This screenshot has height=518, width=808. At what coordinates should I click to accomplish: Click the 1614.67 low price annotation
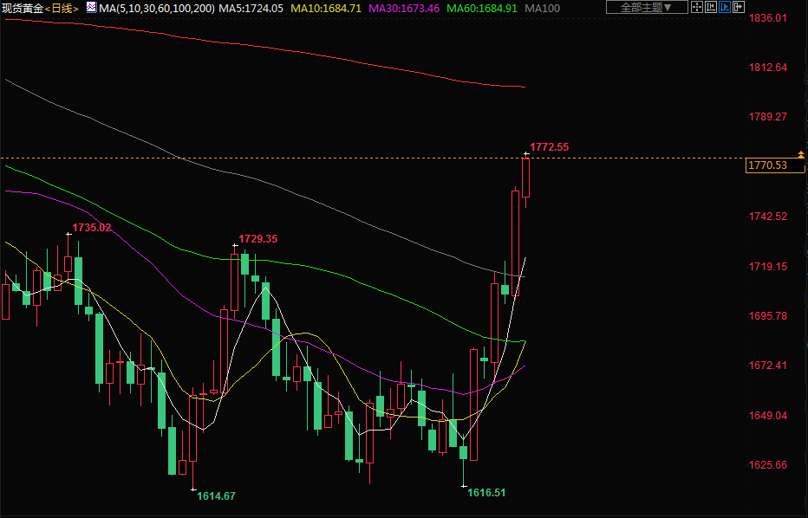[x=216, y=496]
